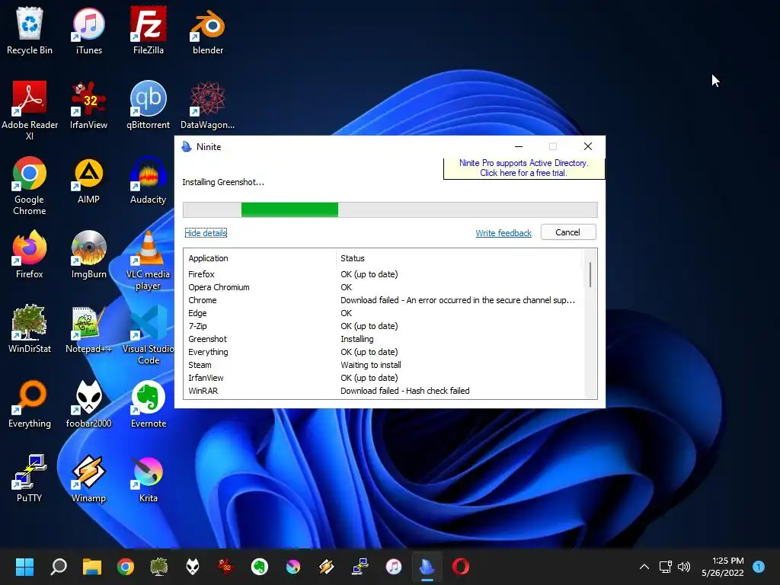Open Winamp from the taskbar
Screen dimensions: 780x585
point(327,567)
